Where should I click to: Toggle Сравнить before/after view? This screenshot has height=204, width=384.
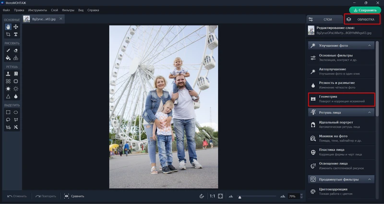74,196
